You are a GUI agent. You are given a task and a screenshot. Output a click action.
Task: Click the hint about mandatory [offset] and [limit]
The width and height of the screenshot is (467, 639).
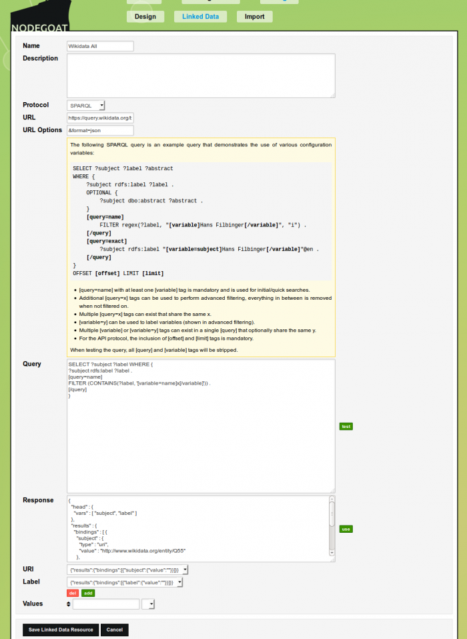tap(166, 339)
